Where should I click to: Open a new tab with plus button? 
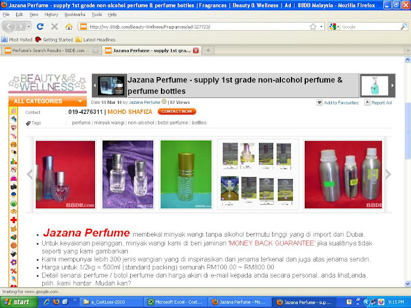[208, 50]
